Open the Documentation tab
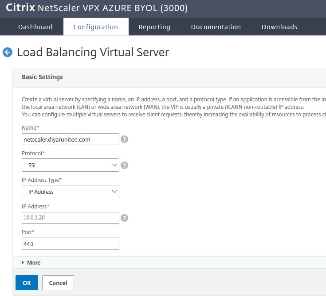This screenshot has width=326, height=296. [x=216, y=27]
